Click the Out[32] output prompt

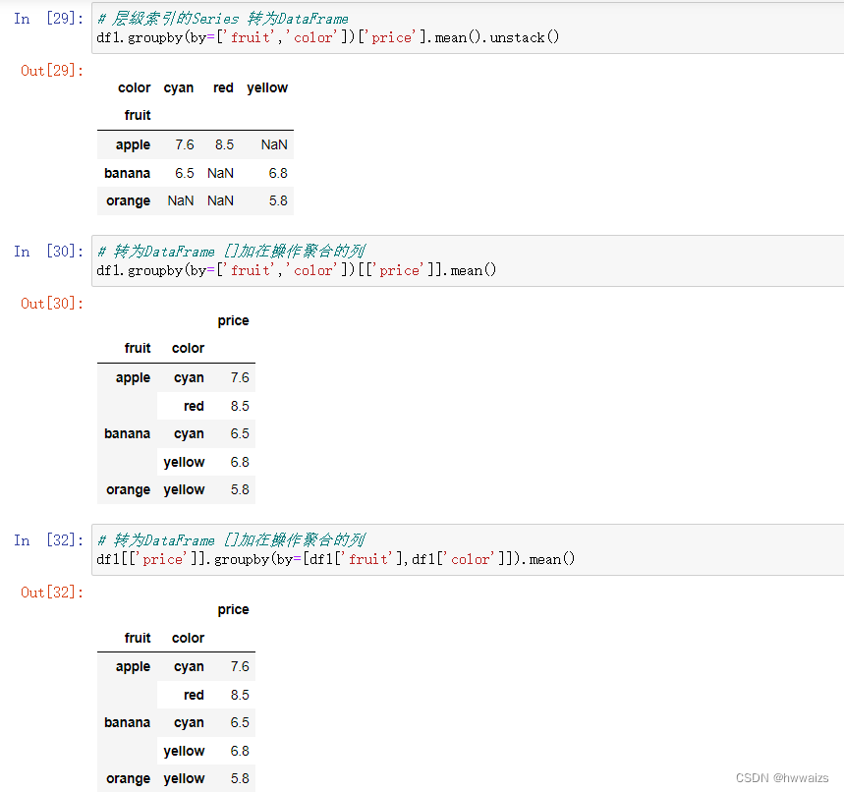coord(52,593)
